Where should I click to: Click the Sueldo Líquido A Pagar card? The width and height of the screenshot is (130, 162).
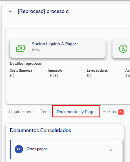58,49
